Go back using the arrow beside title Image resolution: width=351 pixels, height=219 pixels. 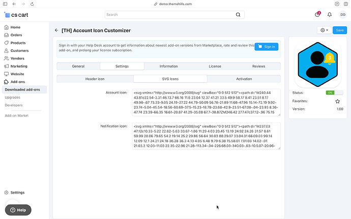pos(56,30)
